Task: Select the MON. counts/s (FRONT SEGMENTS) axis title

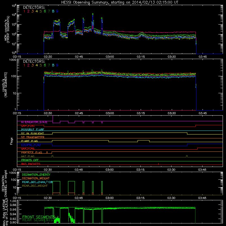Action: click(7, 29)
